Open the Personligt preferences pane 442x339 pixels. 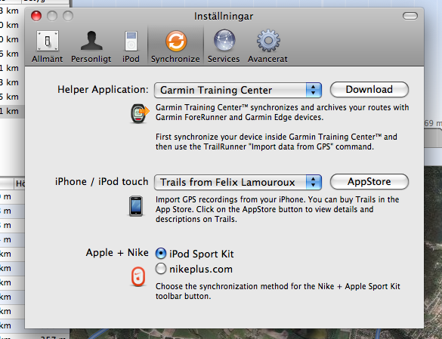click(x=91, y=47)
